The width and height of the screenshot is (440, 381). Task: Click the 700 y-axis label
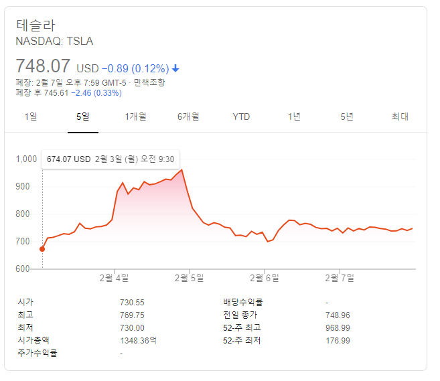[x=23, y=242]
